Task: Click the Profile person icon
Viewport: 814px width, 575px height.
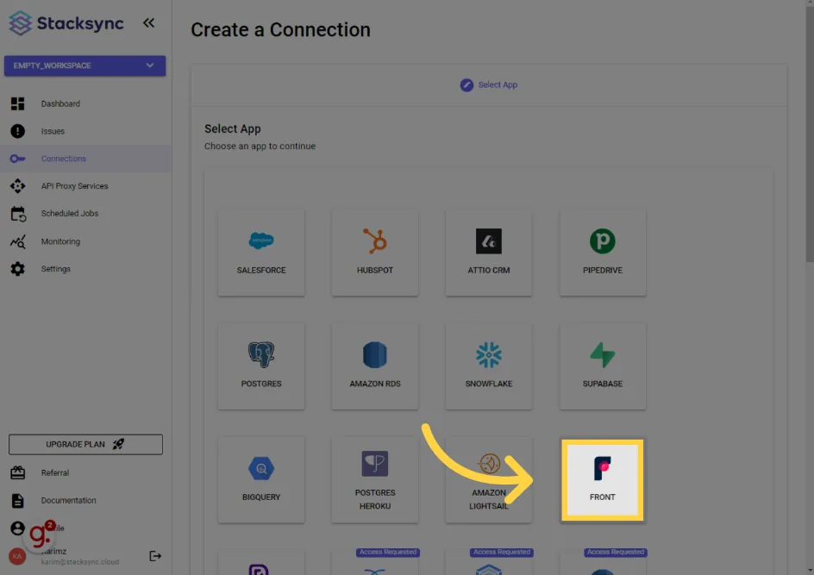Action: (17, 528)
